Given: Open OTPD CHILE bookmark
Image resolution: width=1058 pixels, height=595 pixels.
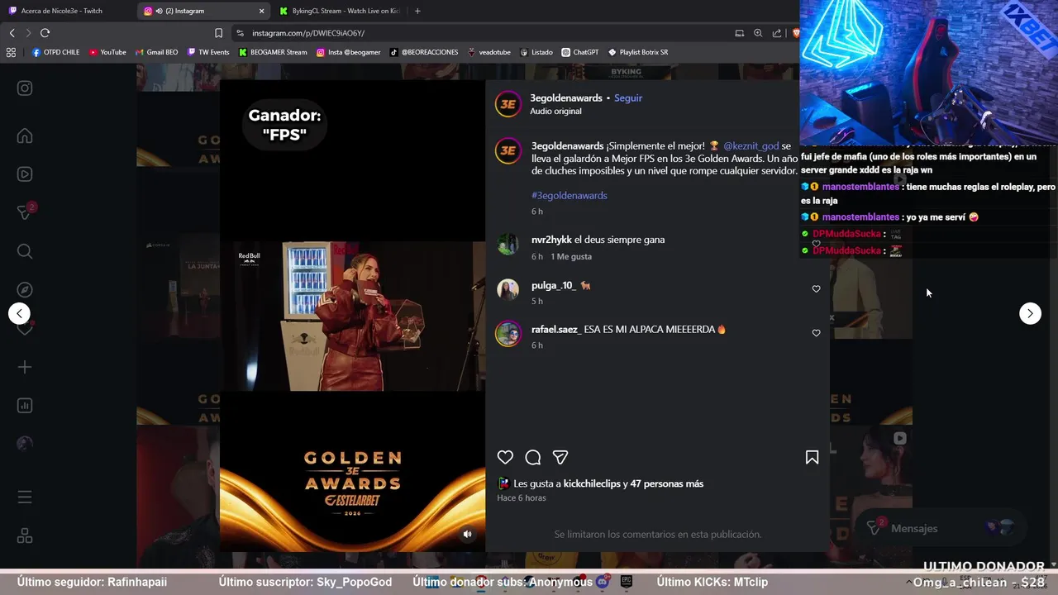Looking at the screenshot, I should pos(55,52).
